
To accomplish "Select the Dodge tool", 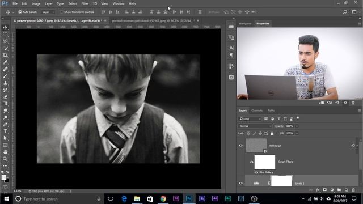I will click(5, 117).
